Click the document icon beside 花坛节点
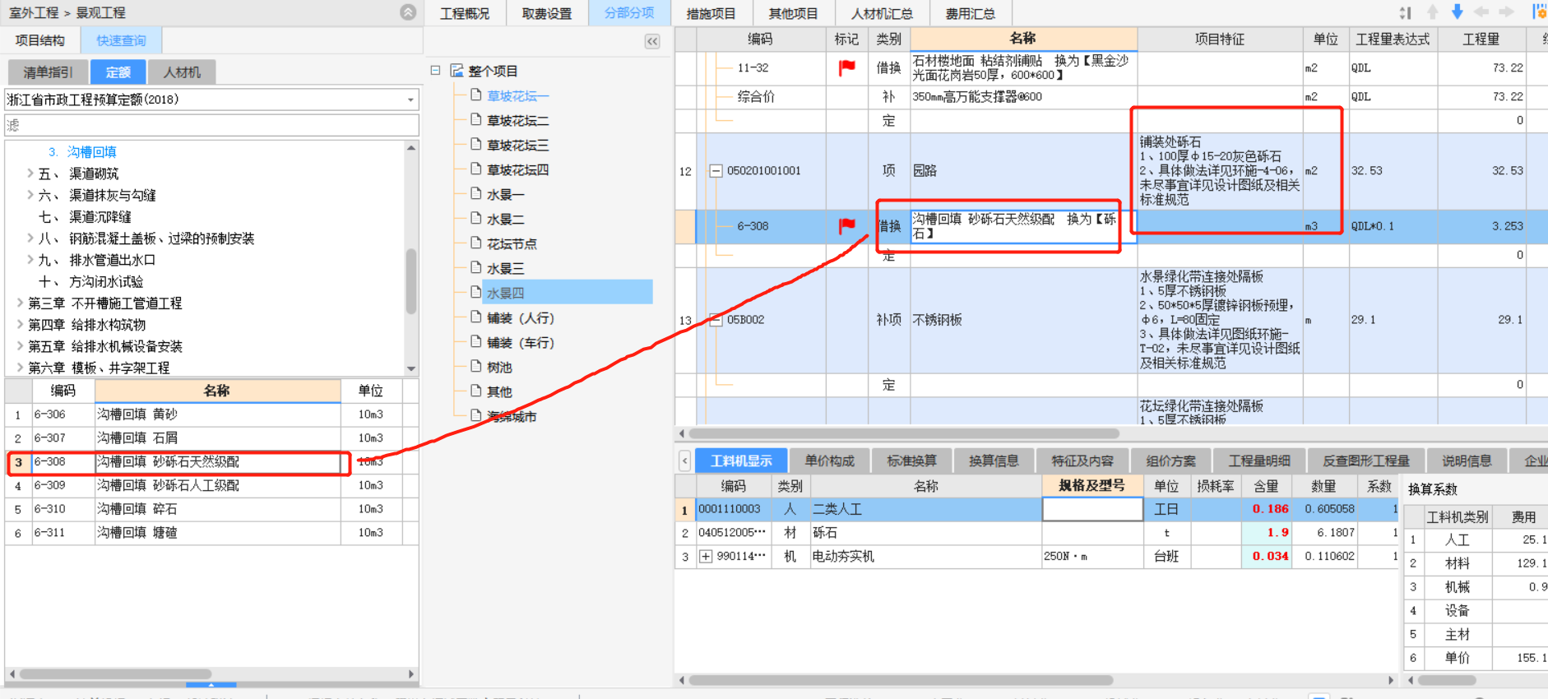 (476, 243)
